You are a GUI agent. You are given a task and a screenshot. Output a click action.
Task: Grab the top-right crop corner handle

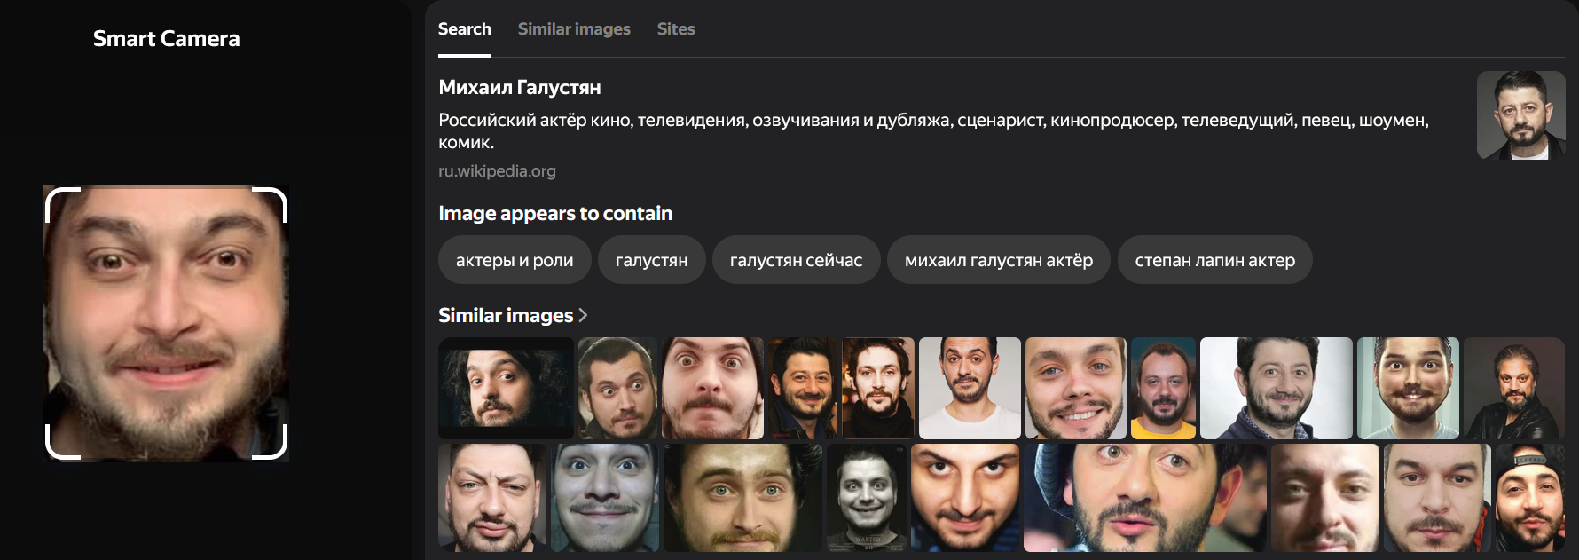click(270, 204)
